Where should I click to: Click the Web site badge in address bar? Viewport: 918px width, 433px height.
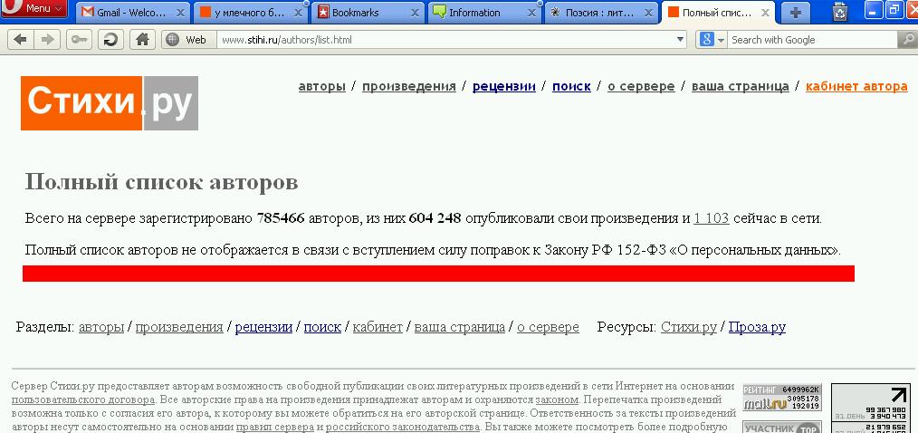tap(188, 40)
